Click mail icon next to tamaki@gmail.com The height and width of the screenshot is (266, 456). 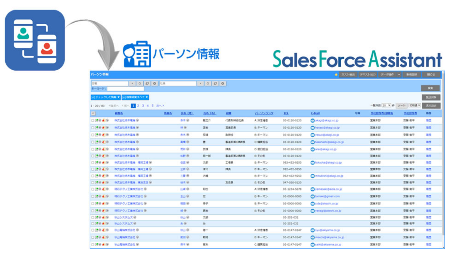tap(312, 196)
